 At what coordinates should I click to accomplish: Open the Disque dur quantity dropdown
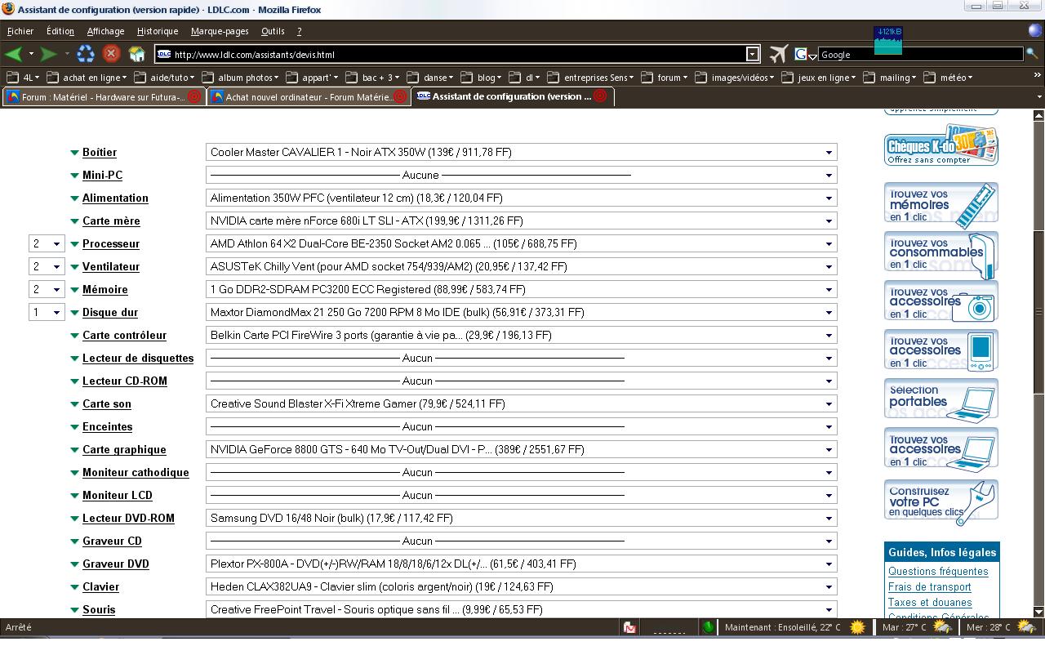point(47,312)
